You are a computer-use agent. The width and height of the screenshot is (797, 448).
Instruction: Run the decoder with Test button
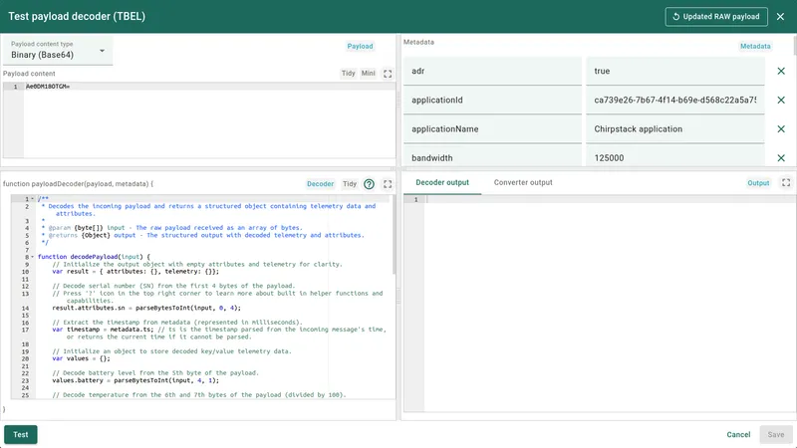click(21, 435)
